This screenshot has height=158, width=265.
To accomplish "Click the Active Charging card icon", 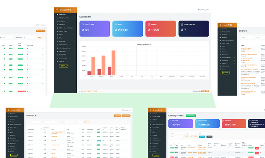I will point(83,24).
